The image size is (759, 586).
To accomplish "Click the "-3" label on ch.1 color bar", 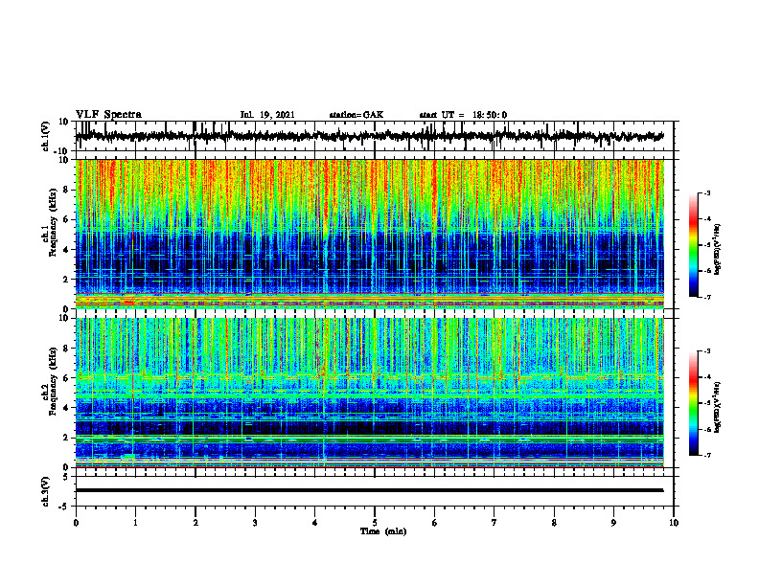I will [x=707, y=193].
